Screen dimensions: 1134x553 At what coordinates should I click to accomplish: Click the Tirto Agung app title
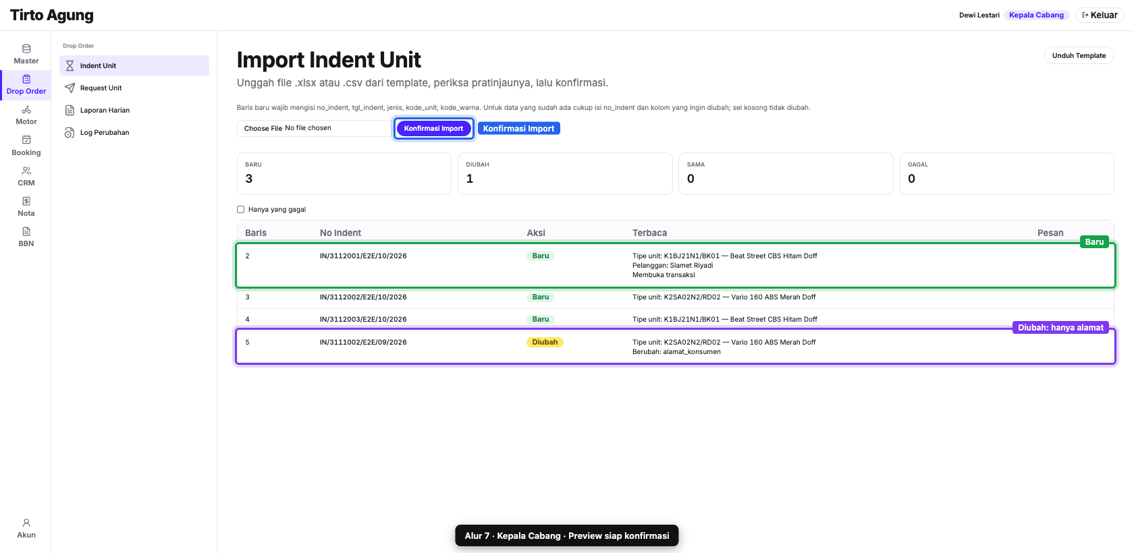click(52, 15)
